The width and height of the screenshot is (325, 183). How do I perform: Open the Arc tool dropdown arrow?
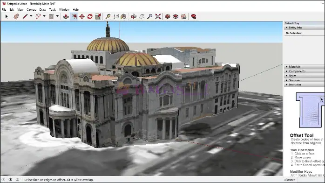(x=44, y=16)
